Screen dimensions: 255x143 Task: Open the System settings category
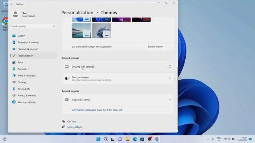pyautogui.click(x=33, y=36)
